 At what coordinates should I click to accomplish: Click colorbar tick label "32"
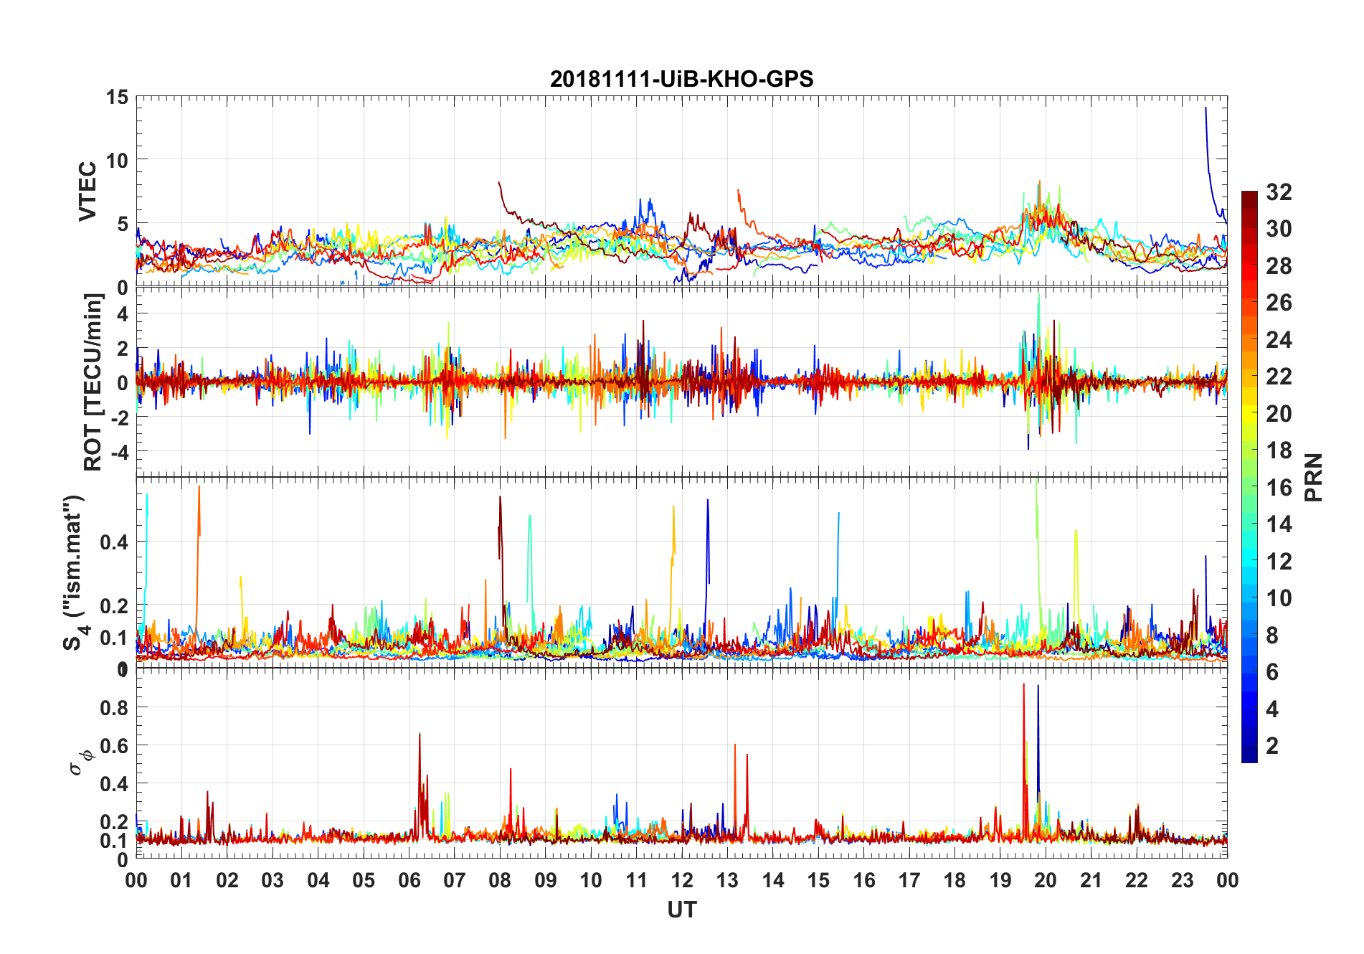[x=1279, y=192]
